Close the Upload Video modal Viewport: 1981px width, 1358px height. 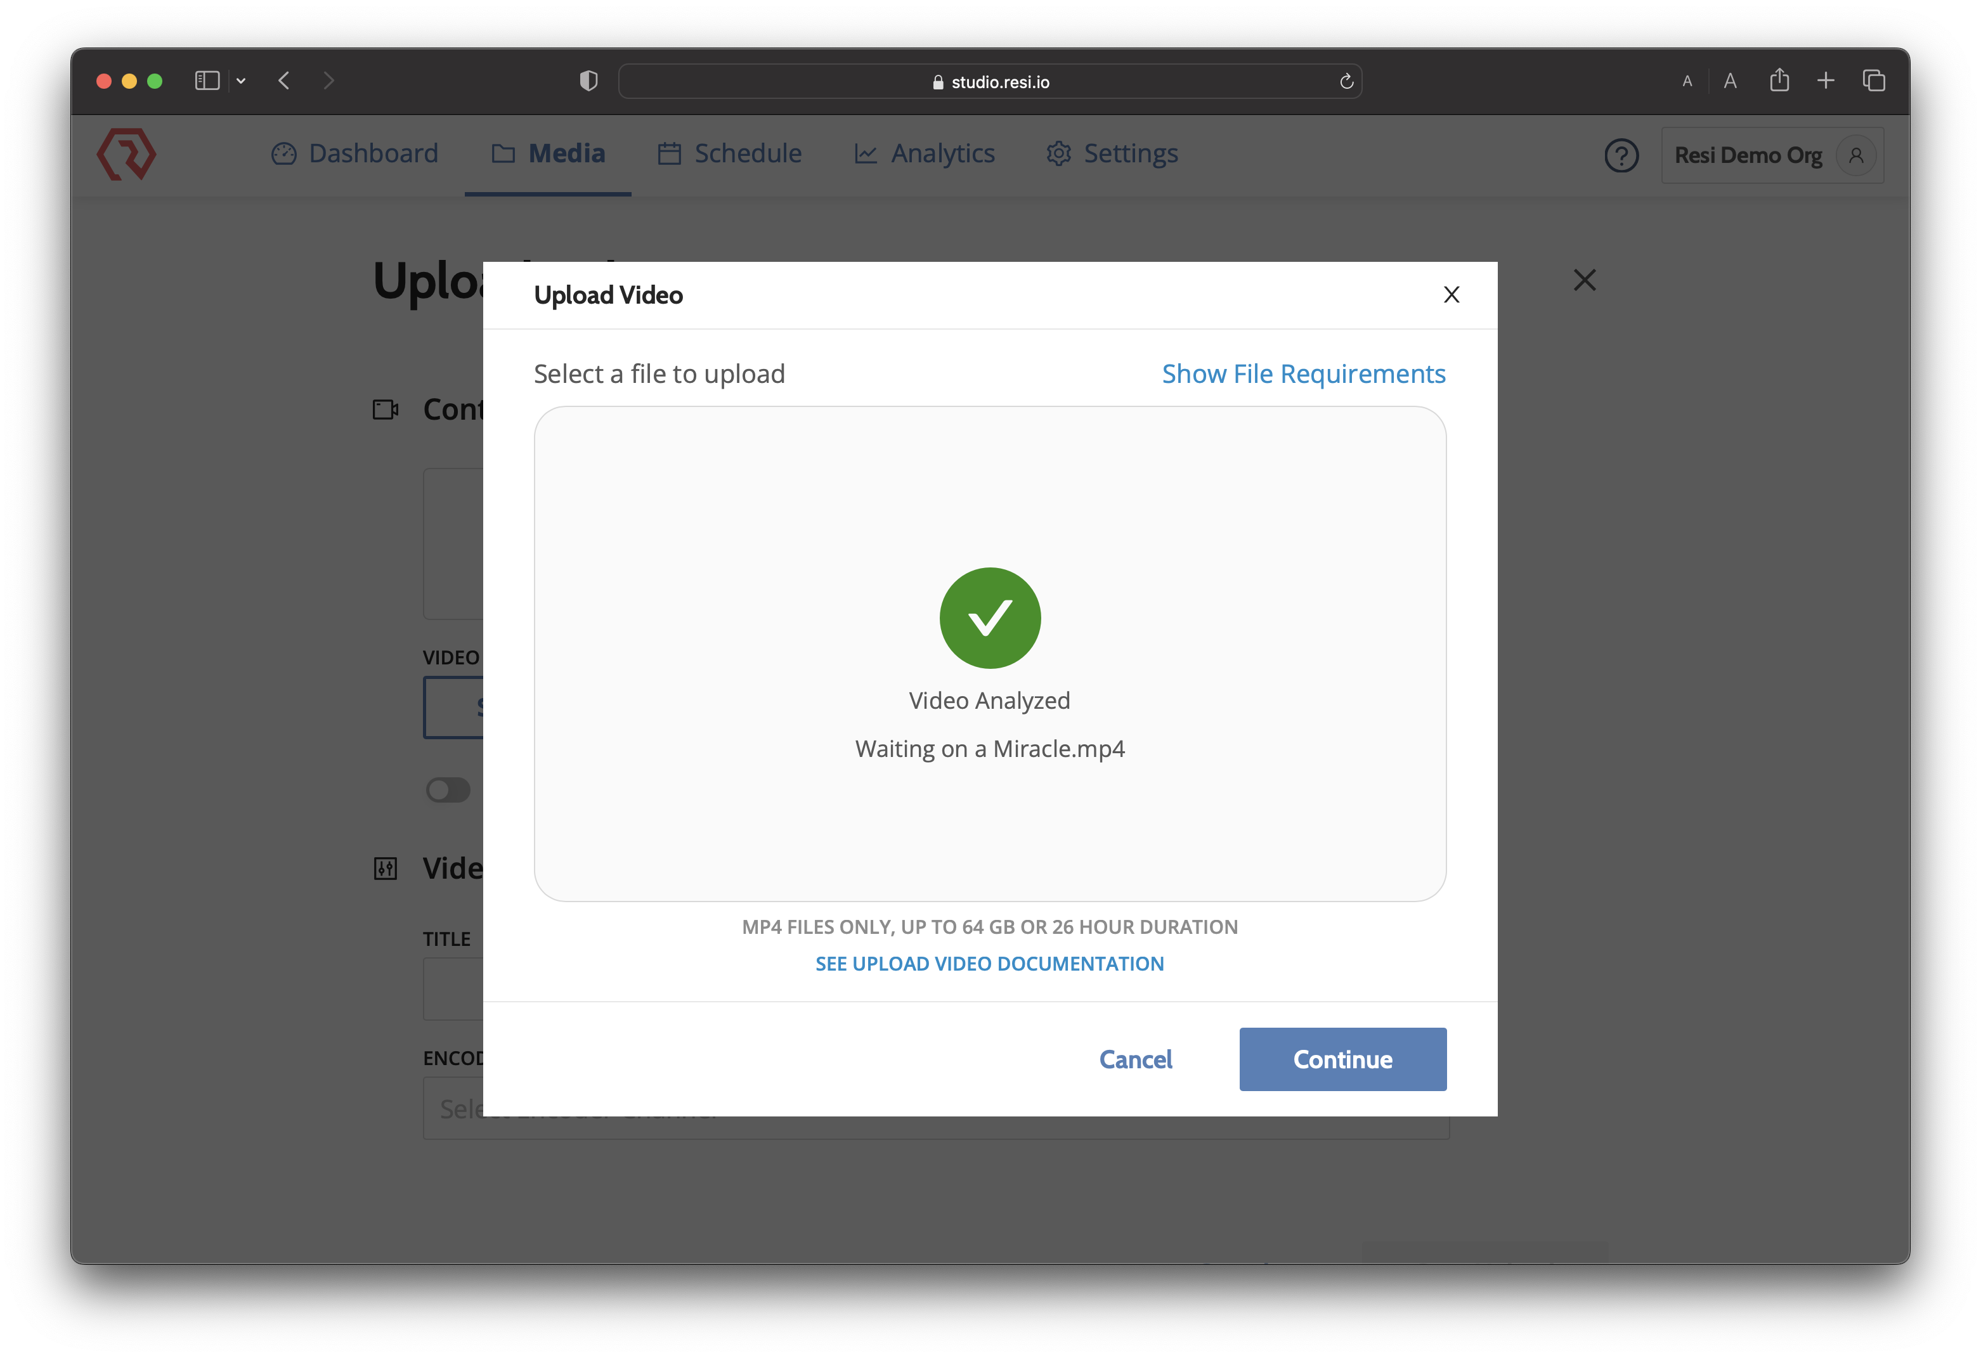pos(1451,294)
